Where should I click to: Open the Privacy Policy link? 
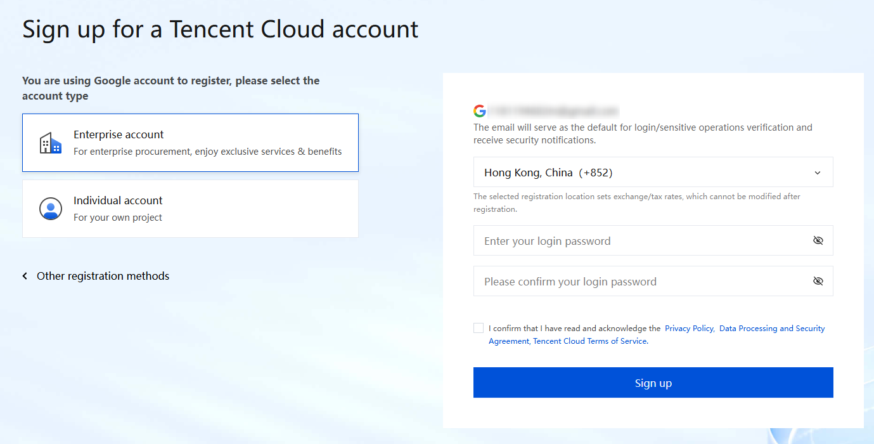coord(689,329)
